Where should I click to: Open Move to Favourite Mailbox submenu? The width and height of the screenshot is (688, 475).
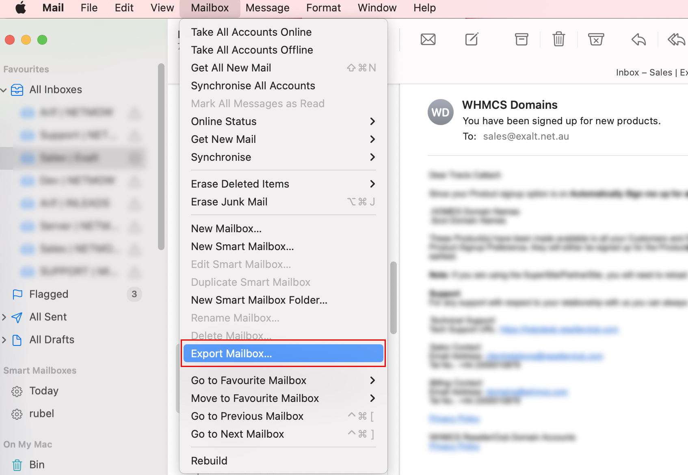click(x=283, y=398)
